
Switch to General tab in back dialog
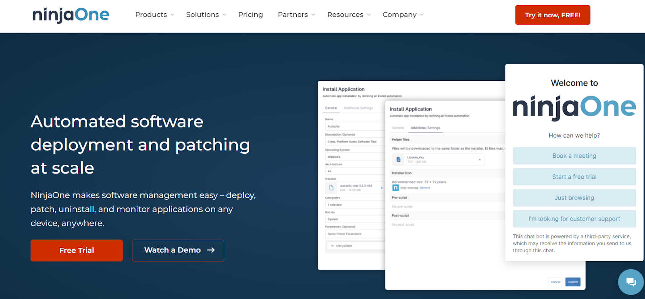331,108
